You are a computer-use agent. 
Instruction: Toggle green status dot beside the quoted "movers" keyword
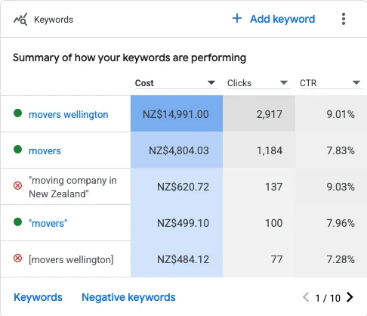coord(17,222)
